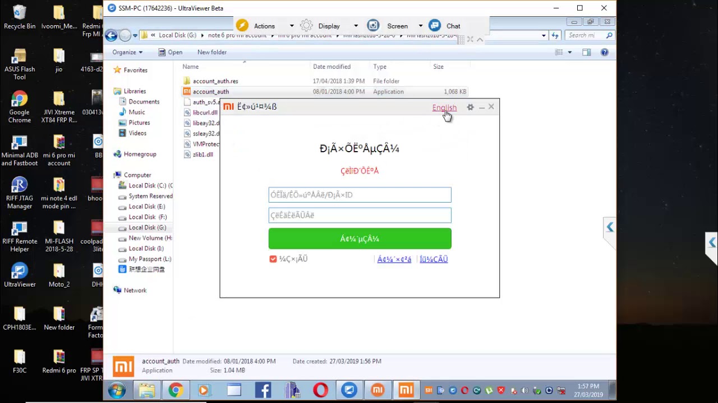718x403 pixels.
Task: Open the UltraViewer Screen menu
Action: point(397,26)
